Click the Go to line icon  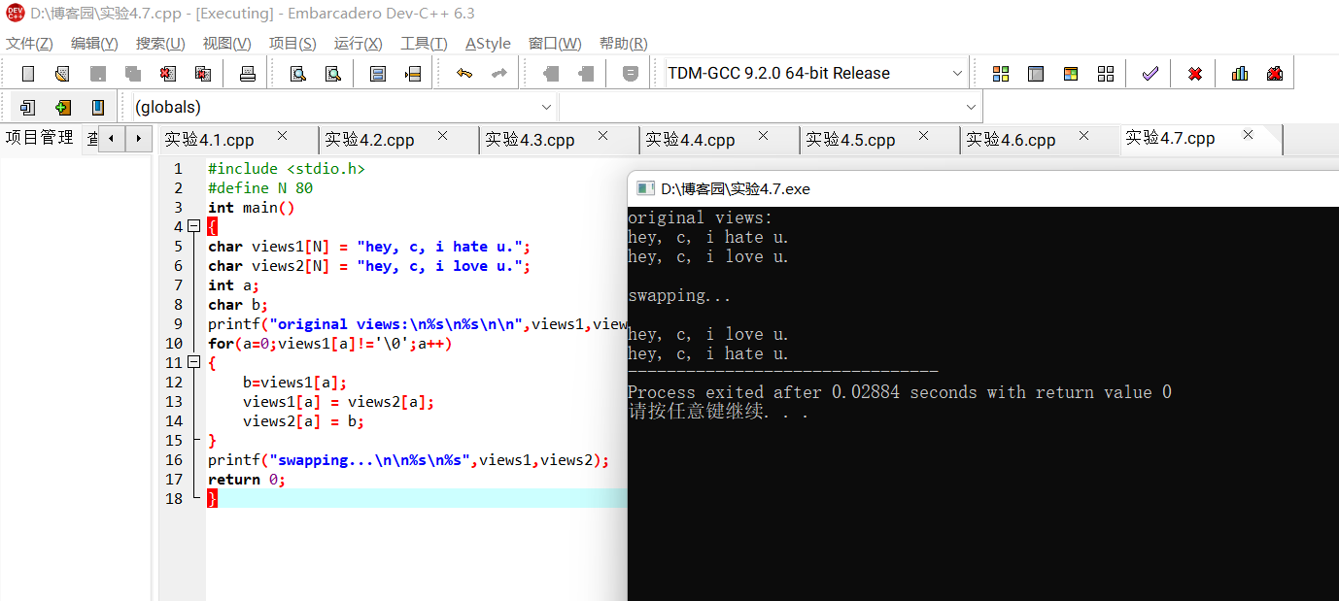(413, 74)
